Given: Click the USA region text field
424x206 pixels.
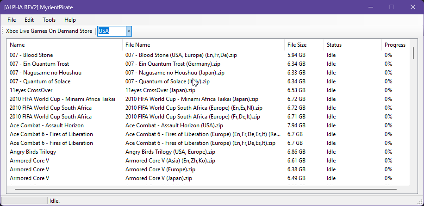Looking at the screenshot, I should coord(112,31).
